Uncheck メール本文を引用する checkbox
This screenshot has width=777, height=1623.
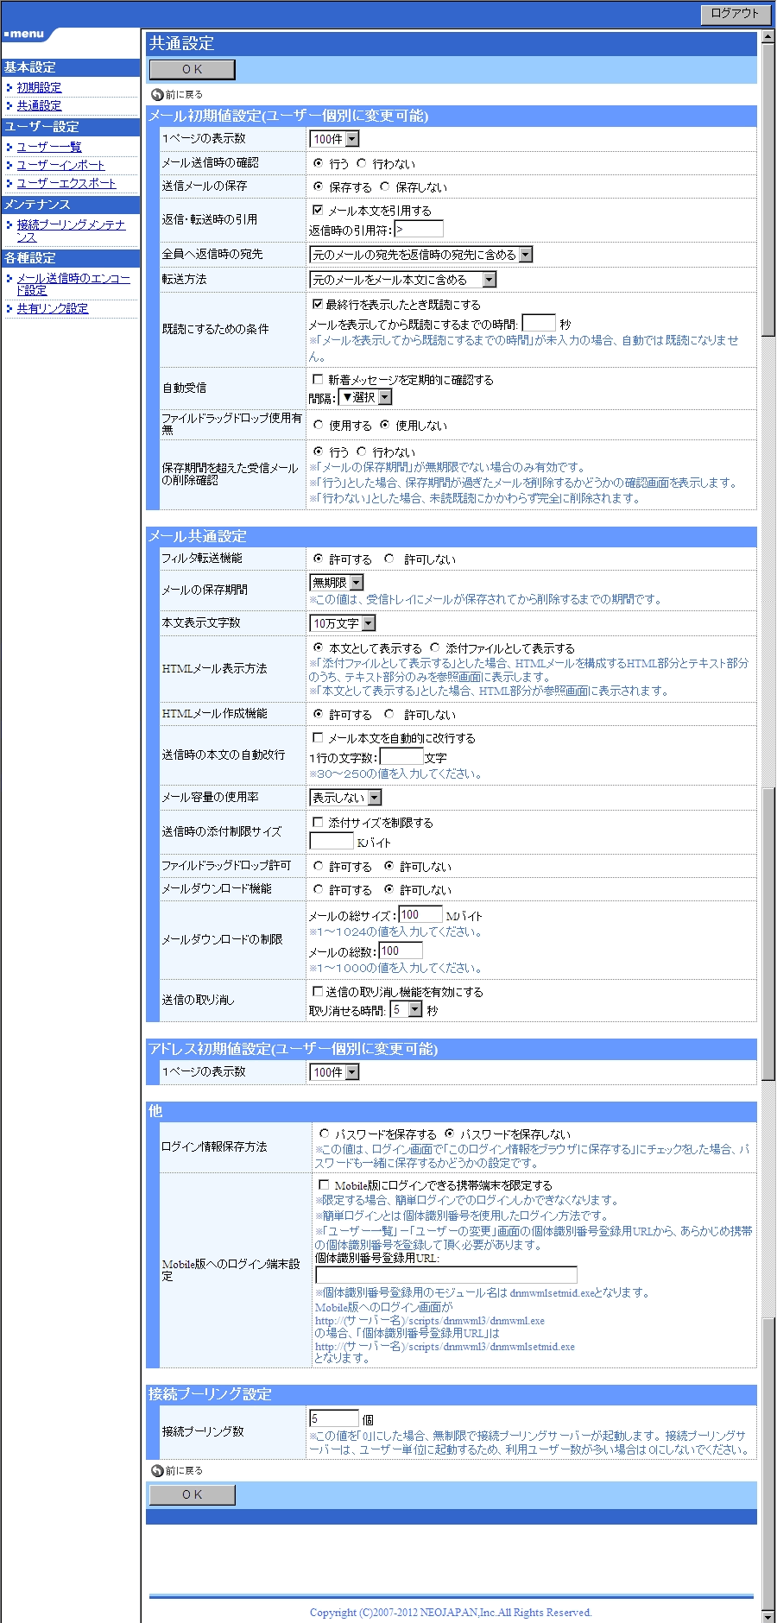(318, 210)
